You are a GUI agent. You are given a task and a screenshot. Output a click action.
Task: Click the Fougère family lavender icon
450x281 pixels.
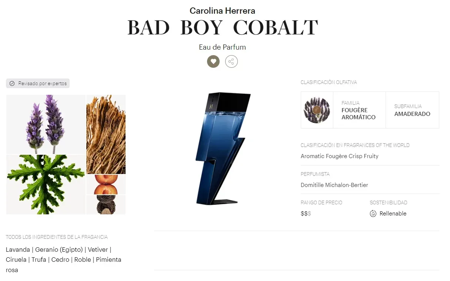(317, 110)
